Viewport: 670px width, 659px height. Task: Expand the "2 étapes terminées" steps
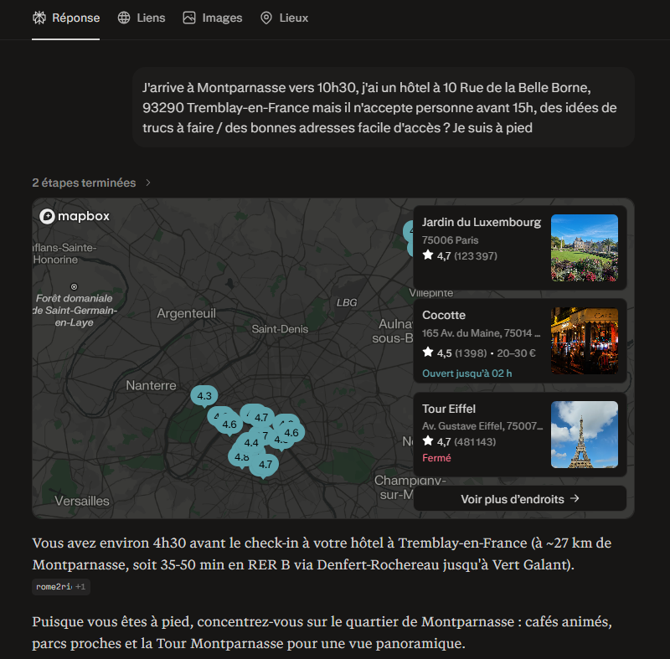92,183
